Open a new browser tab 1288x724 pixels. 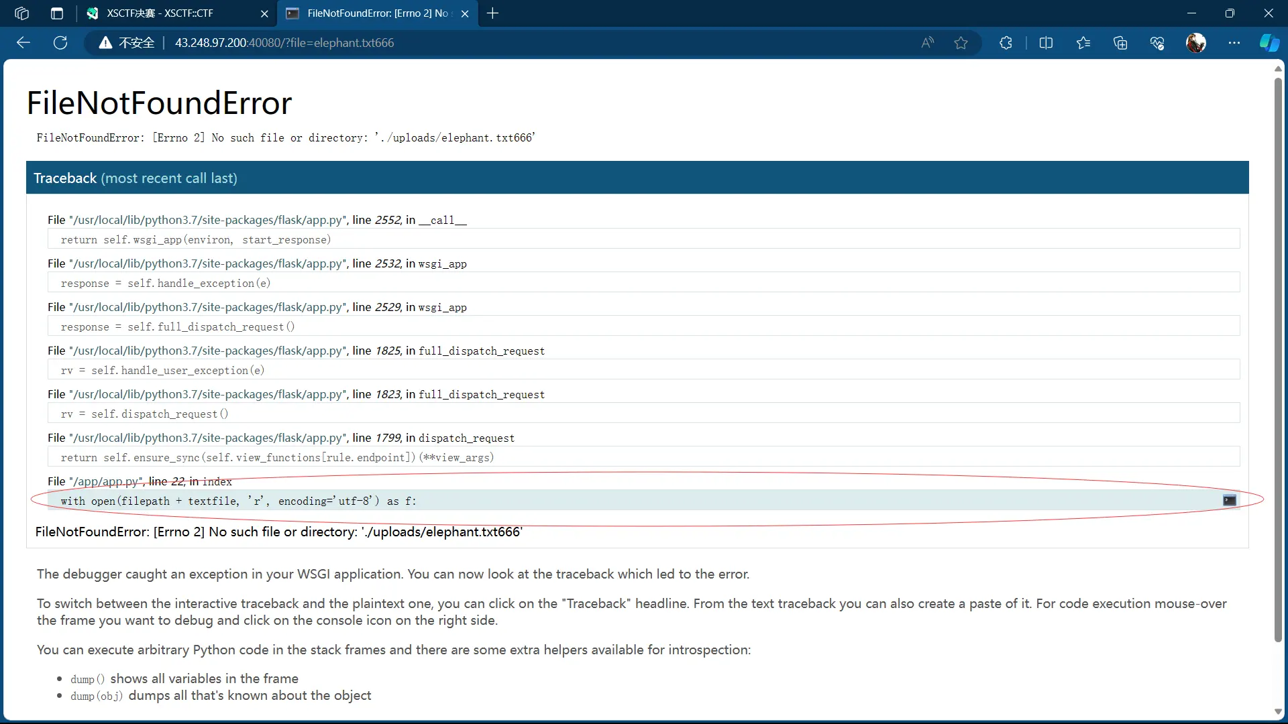[492, 13]
